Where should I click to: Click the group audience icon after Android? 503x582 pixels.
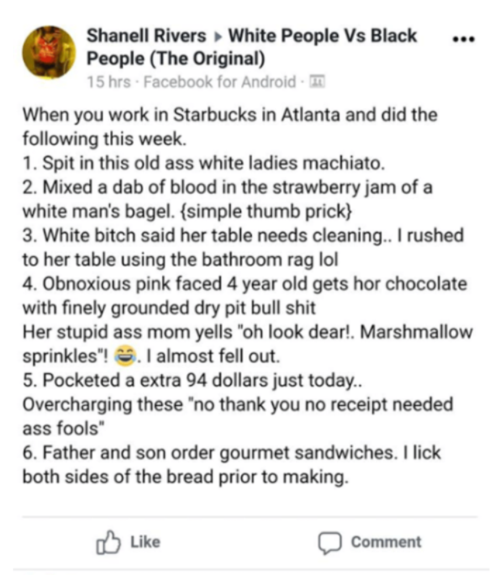point(317,81)
